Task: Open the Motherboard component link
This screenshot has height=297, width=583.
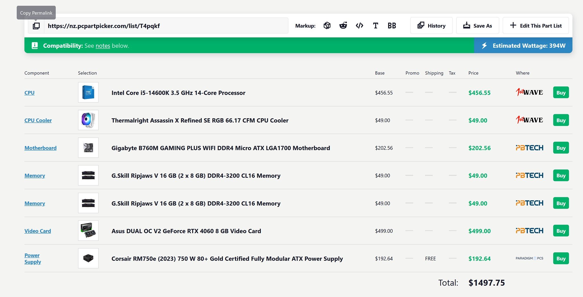Action: point(40,148)
